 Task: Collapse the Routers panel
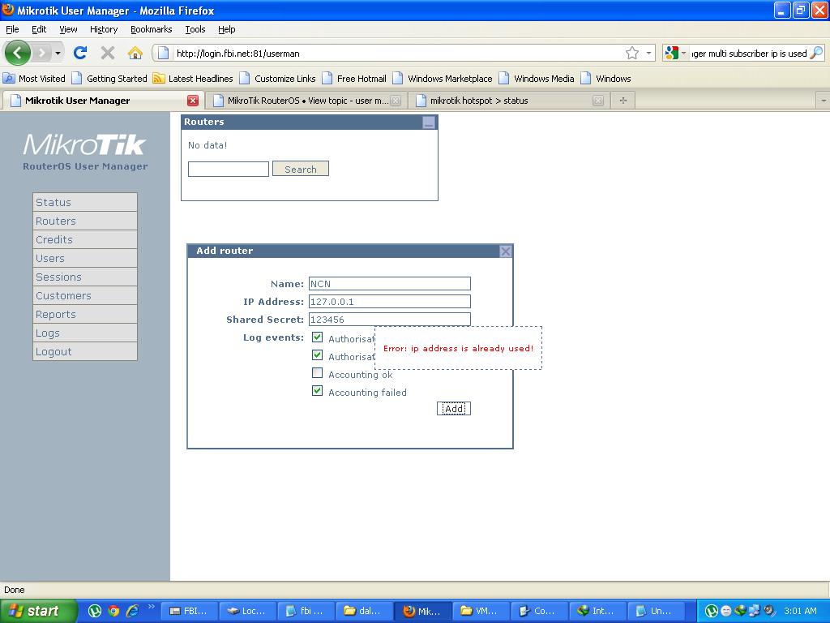(x=429, y=122)
